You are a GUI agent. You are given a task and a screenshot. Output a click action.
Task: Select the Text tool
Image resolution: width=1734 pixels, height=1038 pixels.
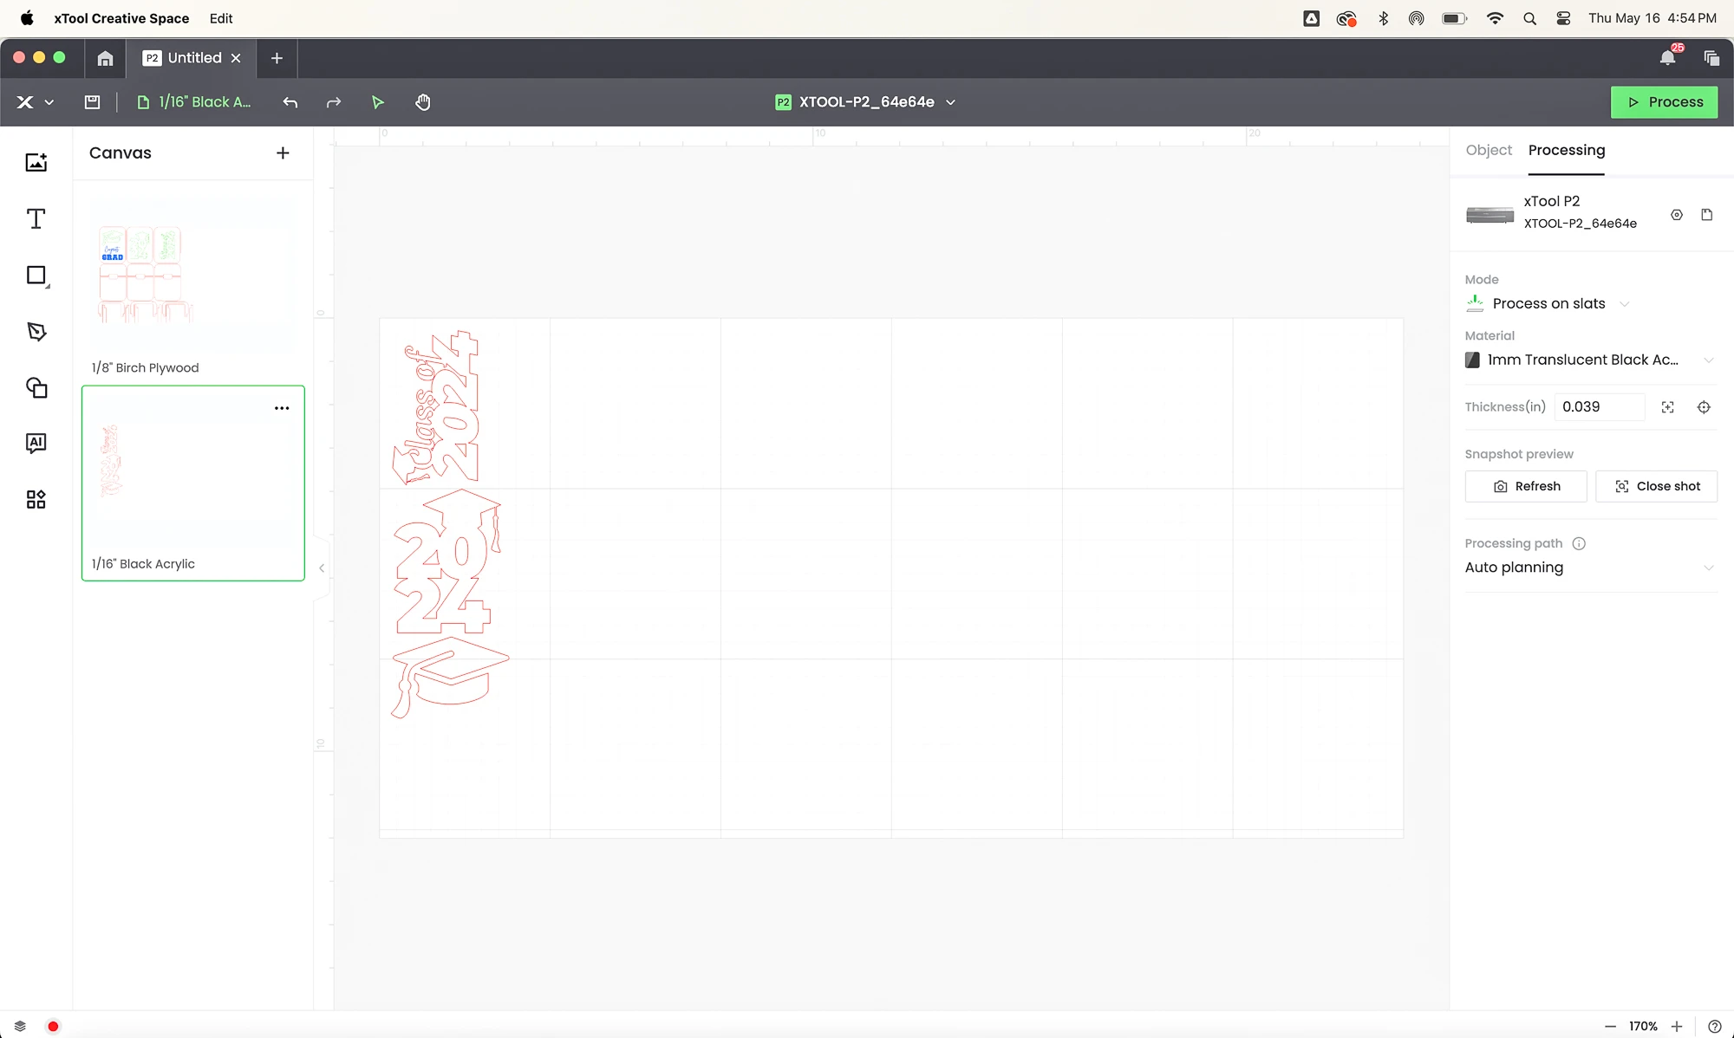(36, 218)
